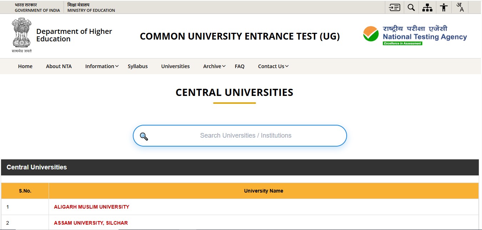
Task: Select the Universities menu item
Action: click(176, 66)
